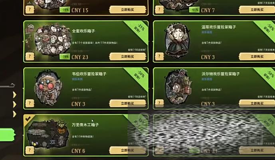Buy 韦伯欢乐冒险家箱子 with 立即购买
The height and width of the screenshot is (160, 275).
127,103
